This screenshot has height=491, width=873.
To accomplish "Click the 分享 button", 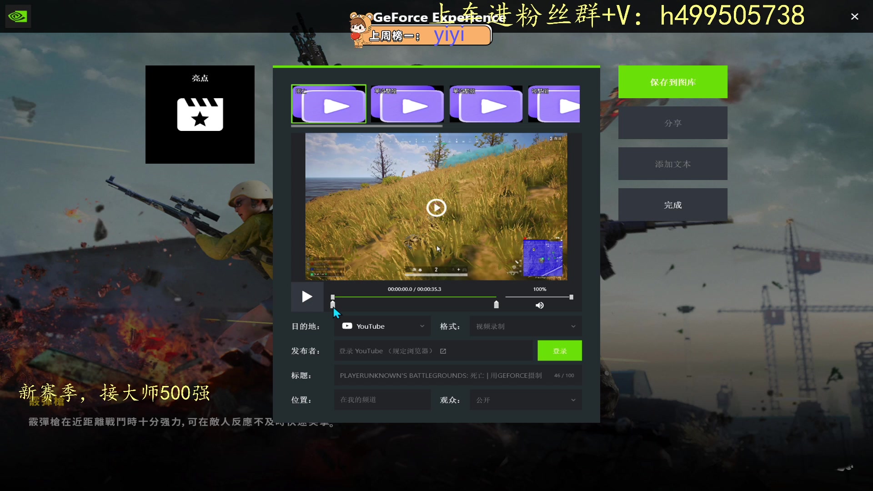I will [673, 123].
